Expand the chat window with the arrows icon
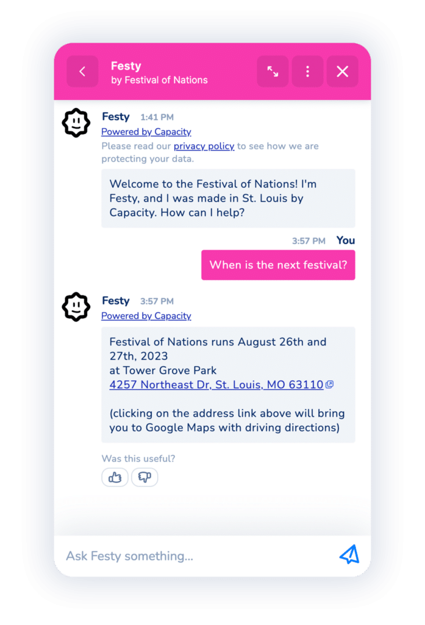This screenshot has width=425, height=625. coord(273,71)
